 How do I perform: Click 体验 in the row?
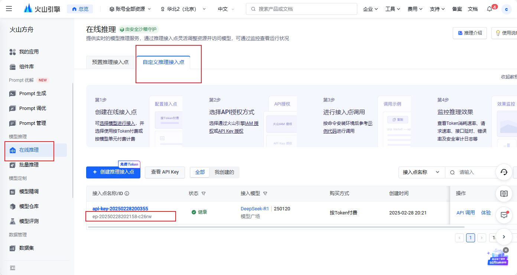pos(486,213)
